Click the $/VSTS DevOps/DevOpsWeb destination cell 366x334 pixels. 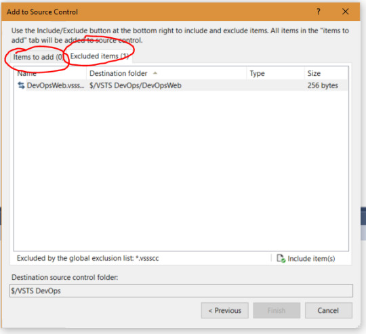tap(136, 85)
